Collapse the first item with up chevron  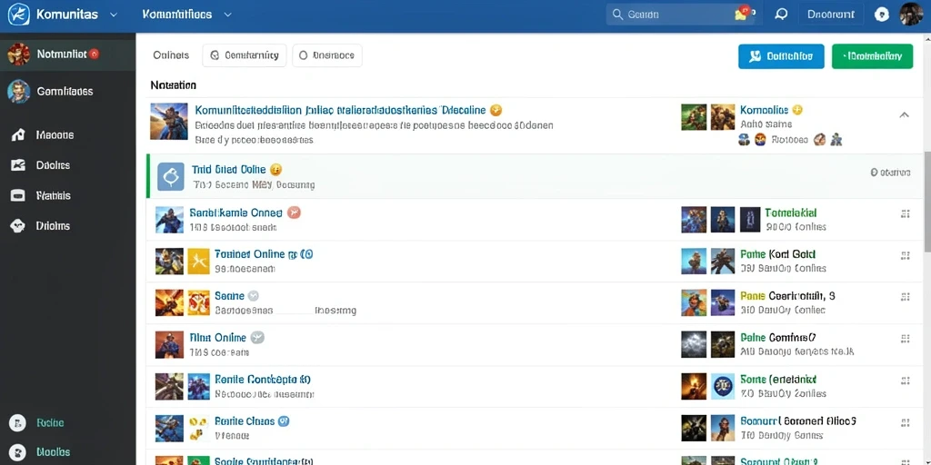tap(905, 115)
